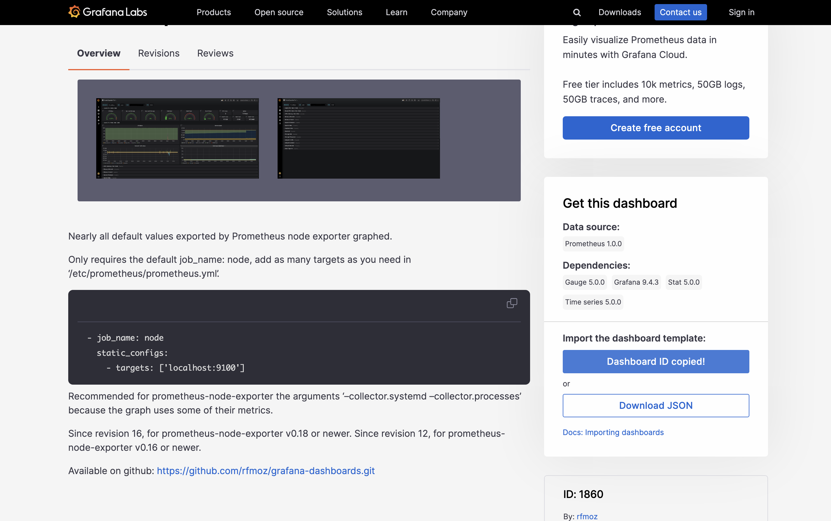Click the Grafana Labs logo
The width and height of the screenshot is (831, 521).
click(x=108, y=12)
